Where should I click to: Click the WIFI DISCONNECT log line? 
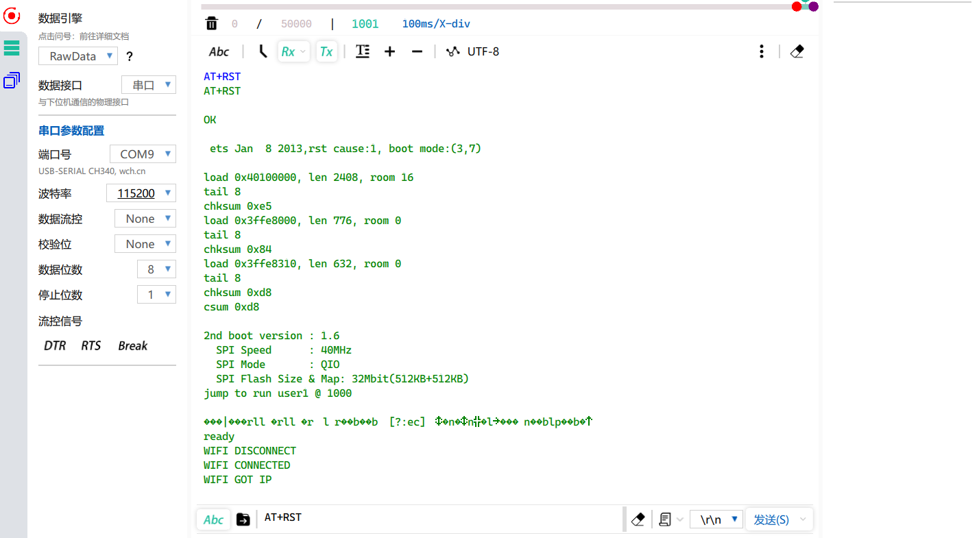[250, 451]
